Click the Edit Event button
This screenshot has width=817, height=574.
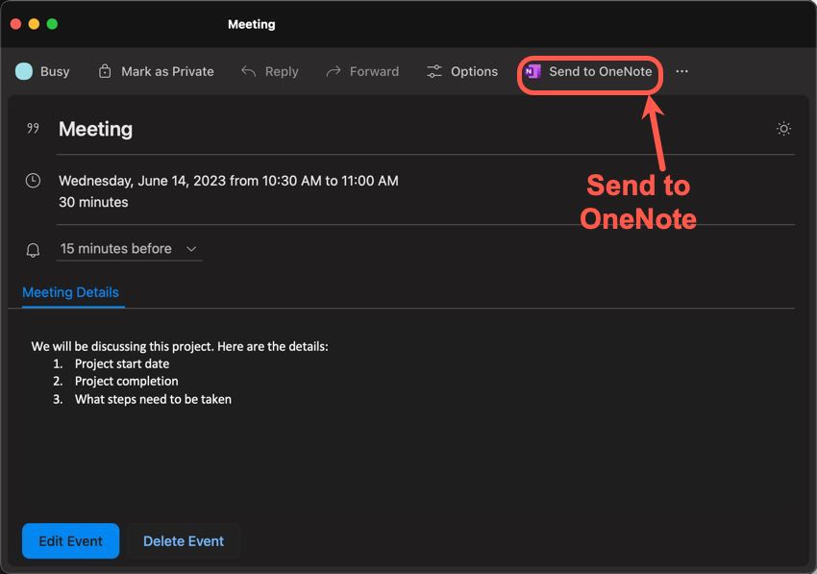point(69,540)
